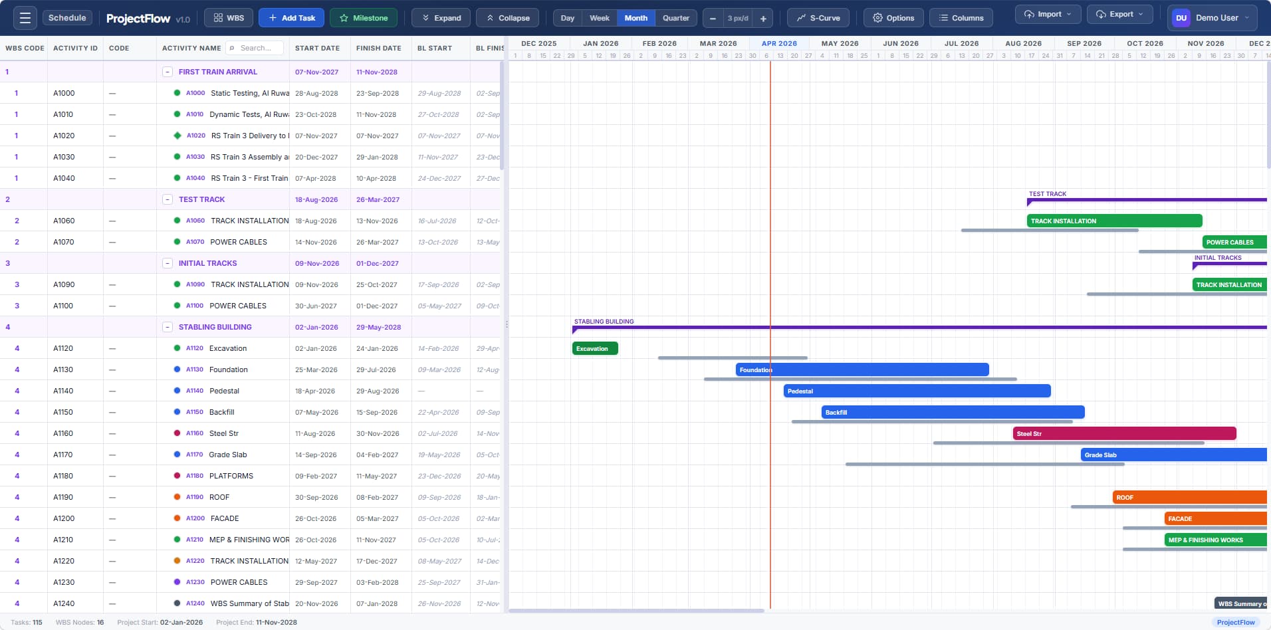Click the Collapse all button
Viewport: 1271px width, 630px height.
[507, 17]
